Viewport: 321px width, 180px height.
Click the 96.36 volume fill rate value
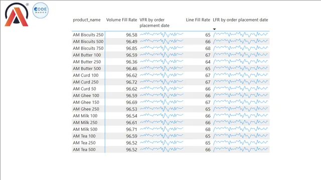(131, 62)
